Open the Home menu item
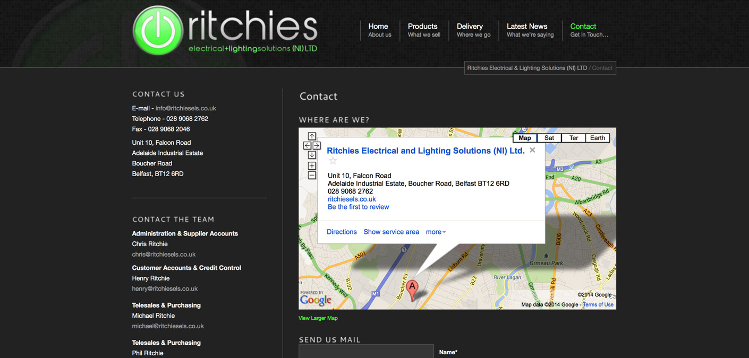Screen dimensions: 749x358 [x=379, y=30]
